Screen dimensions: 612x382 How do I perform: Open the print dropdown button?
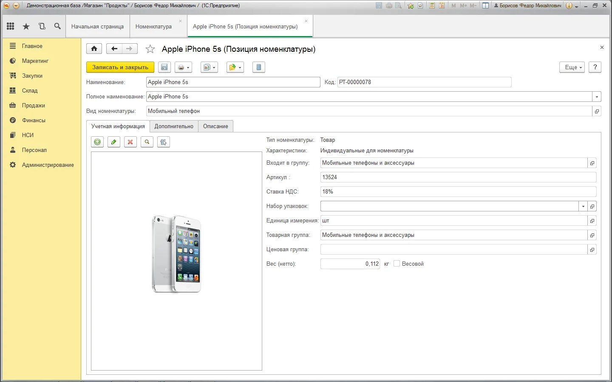183,67
